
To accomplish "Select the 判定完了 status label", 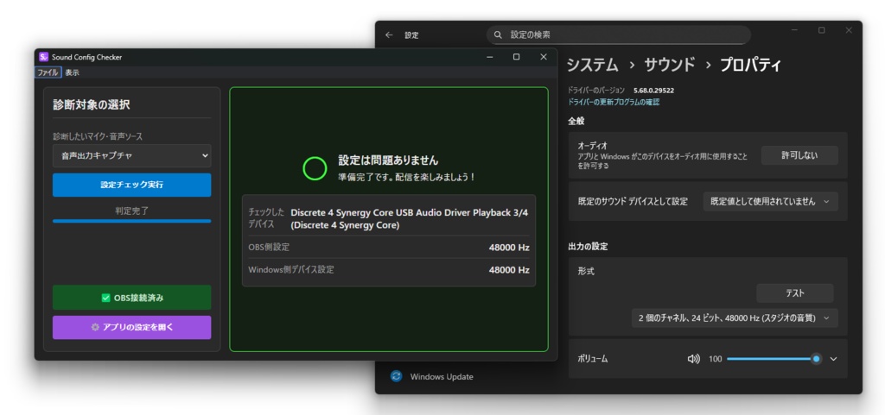I will [x=132, y=211].
